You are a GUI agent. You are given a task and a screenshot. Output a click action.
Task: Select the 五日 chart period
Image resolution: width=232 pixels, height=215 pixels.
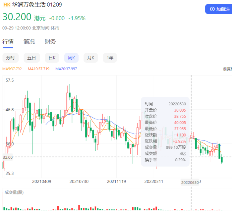(x=32, y=58)
